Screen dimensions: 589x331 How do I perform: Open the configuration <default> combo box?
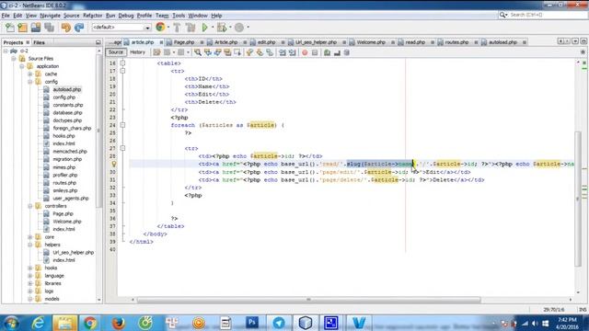point(121,28)
